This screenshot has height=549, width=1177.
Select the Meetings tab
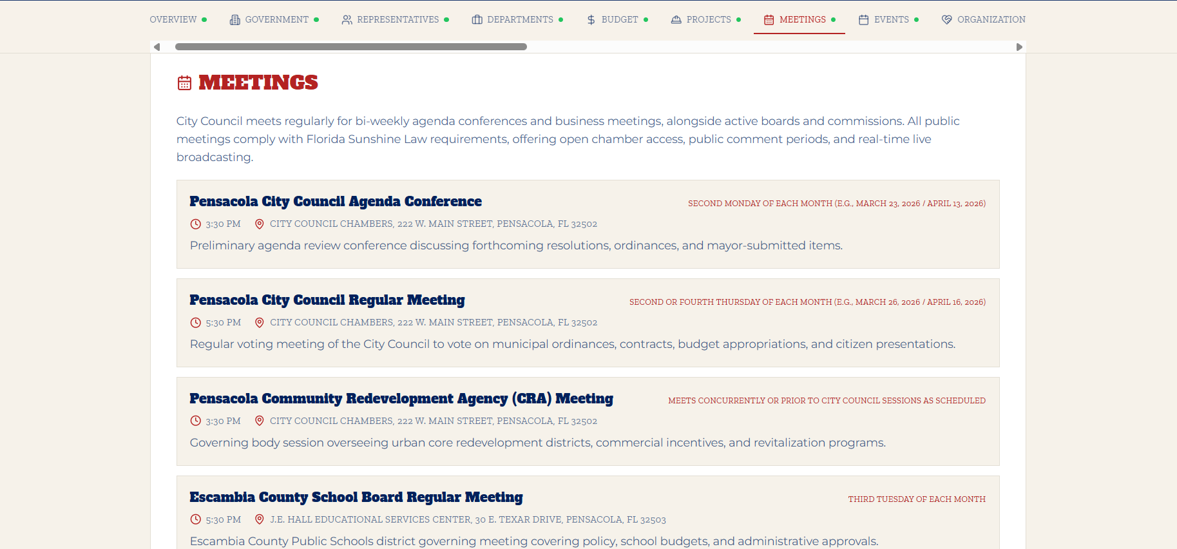[x=799, y=19]
